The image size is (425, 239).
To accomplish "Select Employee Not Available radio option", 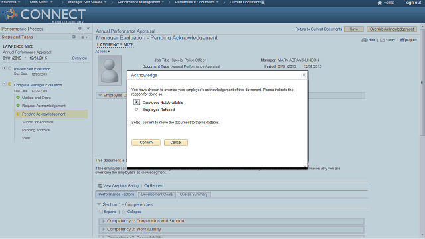I will pos(137,102).
